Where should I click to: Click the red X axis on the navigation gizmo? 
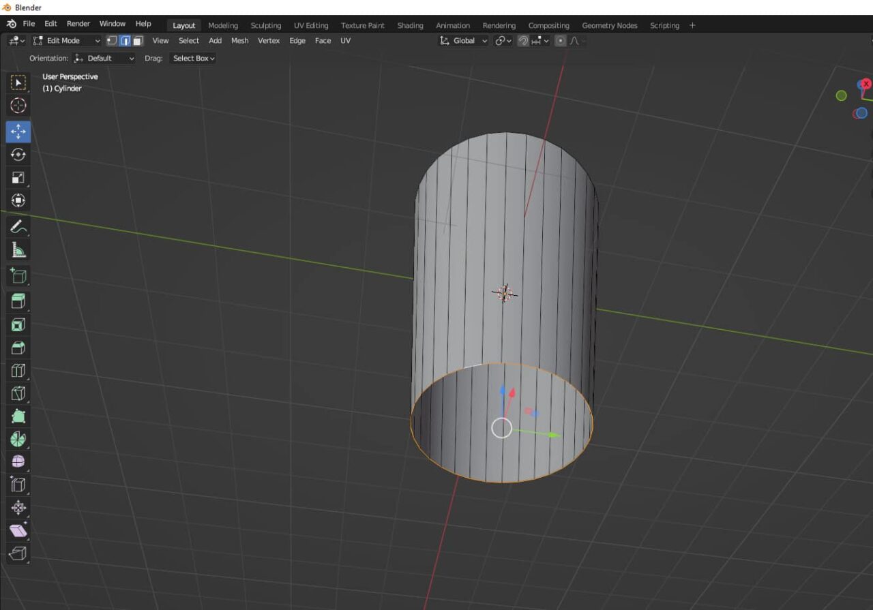tap(865, 83)
